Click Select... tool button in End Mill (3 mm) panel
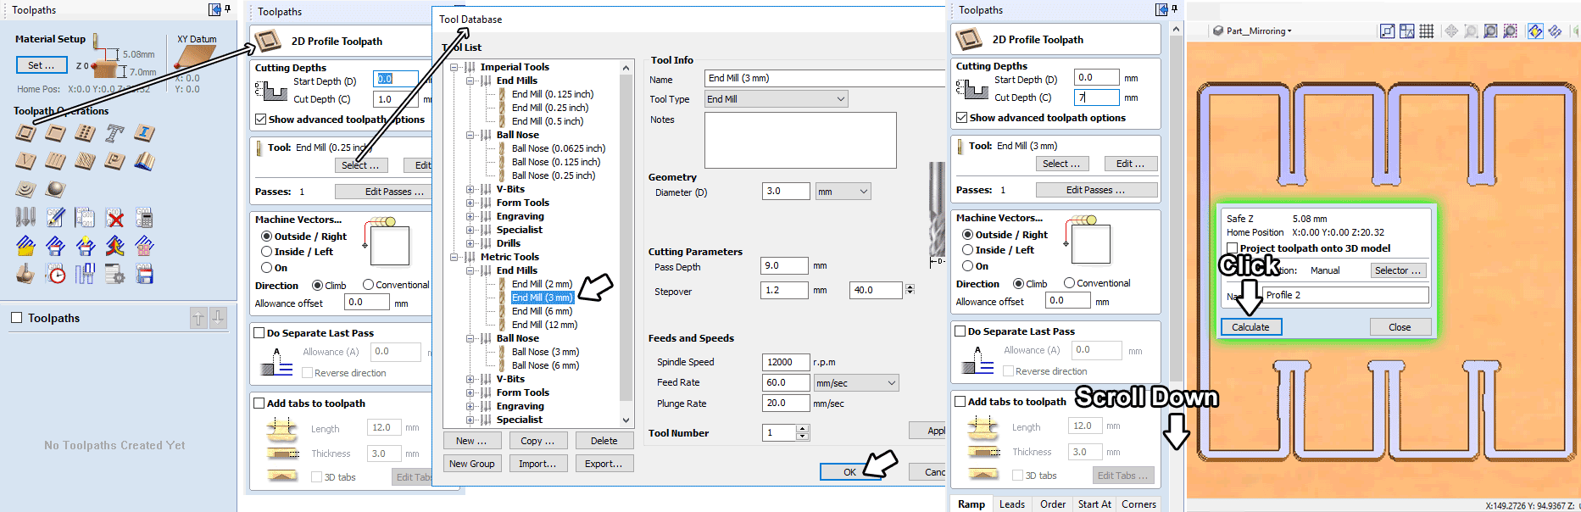The height and width of the screenshot is (512, 1581). pyautogui.click(x=1061, y=164)
